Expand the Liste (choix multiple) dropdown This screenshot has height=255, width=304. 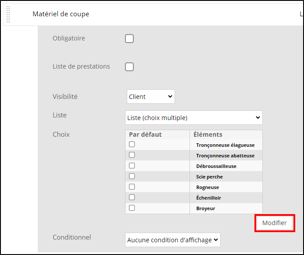coord(194,117)
